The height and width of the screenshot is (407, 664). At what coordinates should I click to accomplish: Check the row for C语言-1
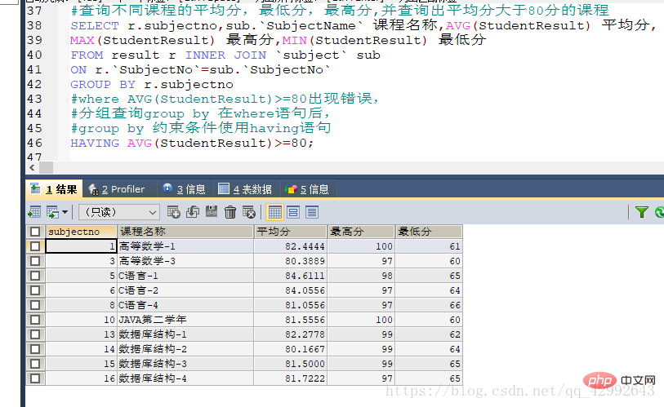pyautogui.click(x=35, y=276)
